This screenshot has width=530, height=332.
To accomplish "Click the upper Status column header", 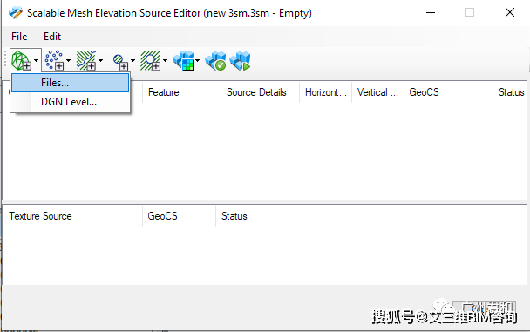I will pos(511,92).
